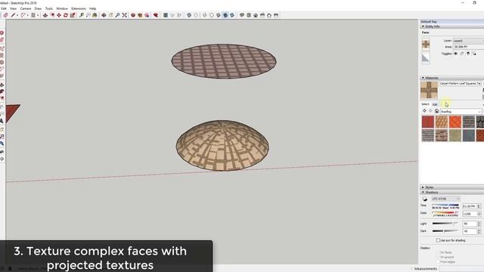Viewport: 484px width, 272px height.
Task: Switch to X-ray face style
Action: click(189, 15)
